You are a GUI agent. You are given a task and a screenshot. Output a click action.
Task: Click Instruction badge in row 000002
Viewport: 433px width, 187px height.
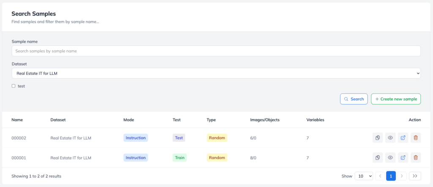click(x=136, y=137)
